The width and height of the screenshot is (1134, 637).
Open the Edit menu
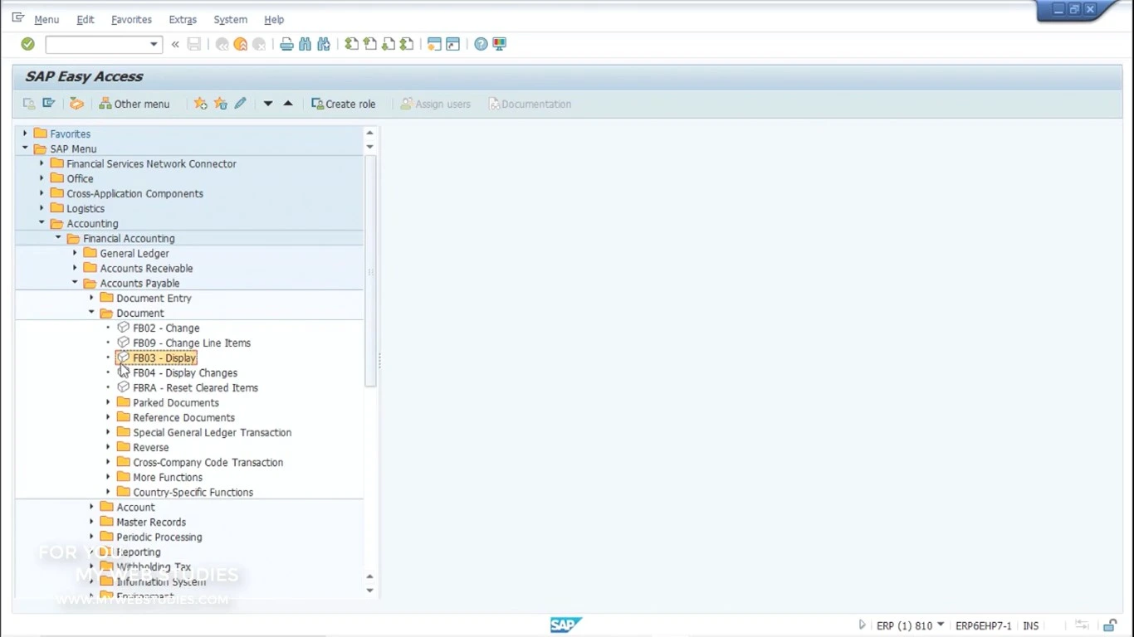(86, 19)
